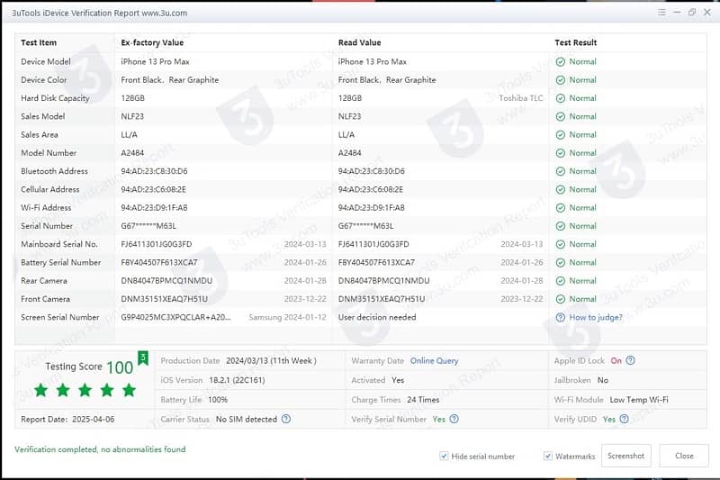Click the ex-factory Wi-Fi address 94:AD:23:D9:1F:A8

(x=154, y=208)
